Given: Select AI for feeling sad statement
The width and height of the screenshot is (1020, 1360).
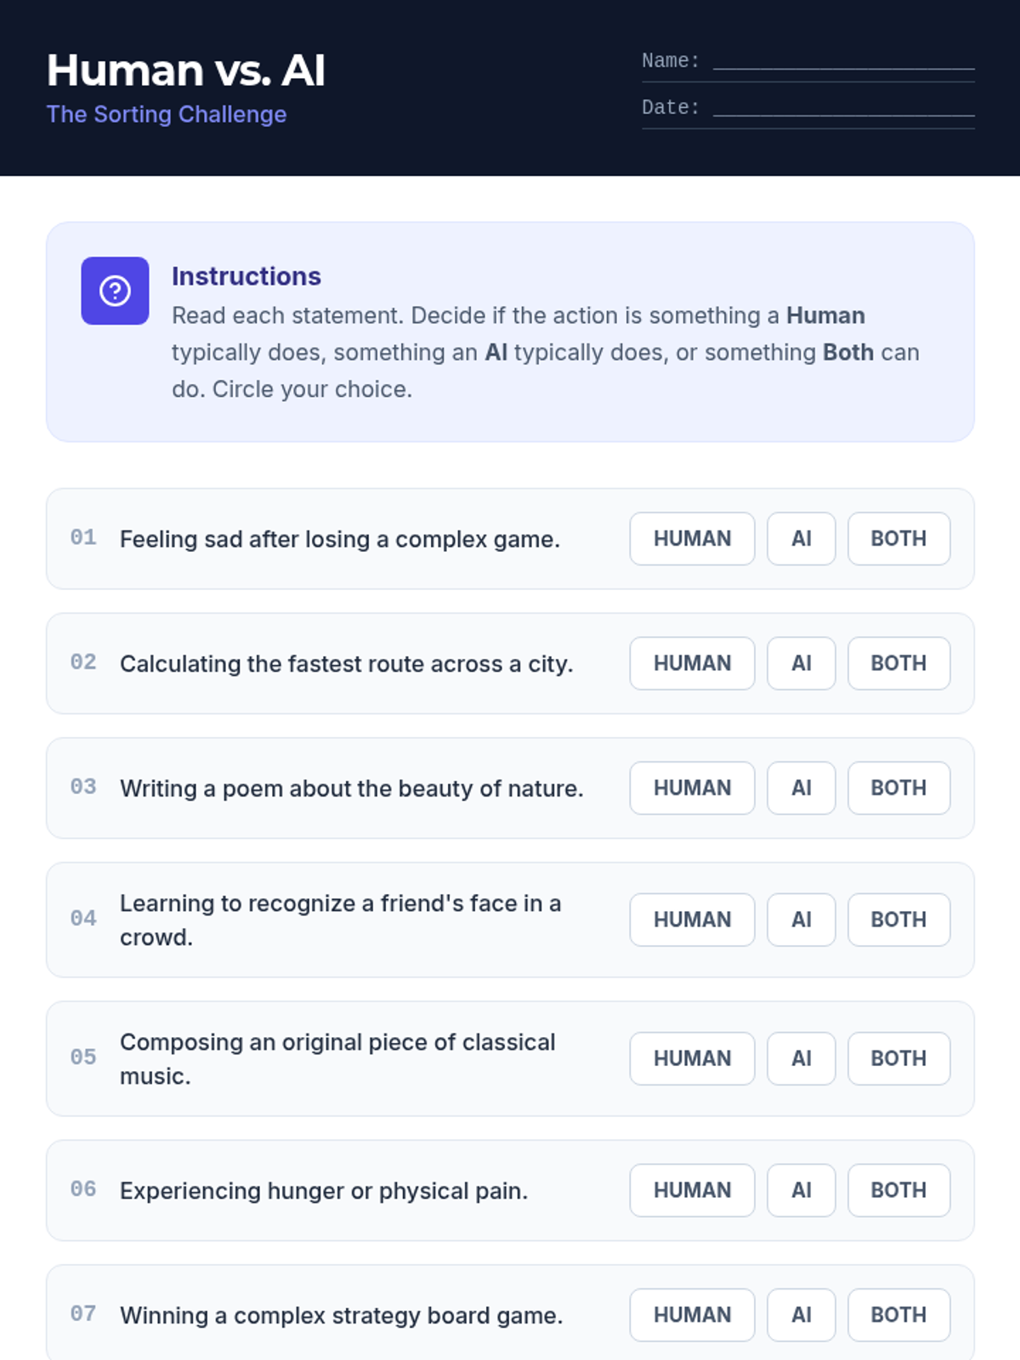Looking at the screenshot, I should pyautogui.click(x=801, y=539).
